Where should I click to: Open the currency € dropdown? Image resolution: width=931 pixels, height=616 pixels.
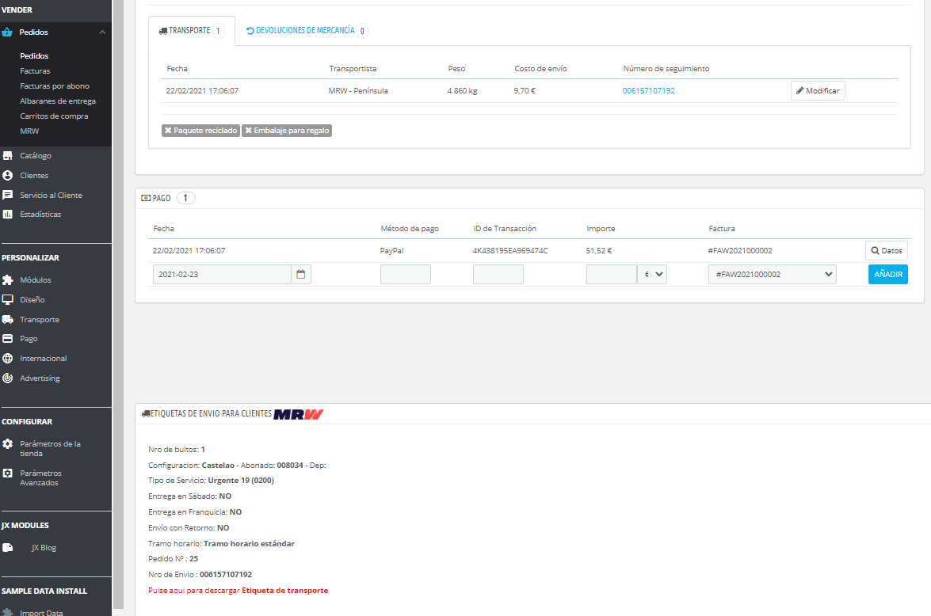652,274
